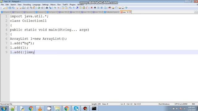Image resolution: width=198 pixels, height=111 pixels.
Task: Click the Save All toolbar icon
Action: (x=13, y=8)
